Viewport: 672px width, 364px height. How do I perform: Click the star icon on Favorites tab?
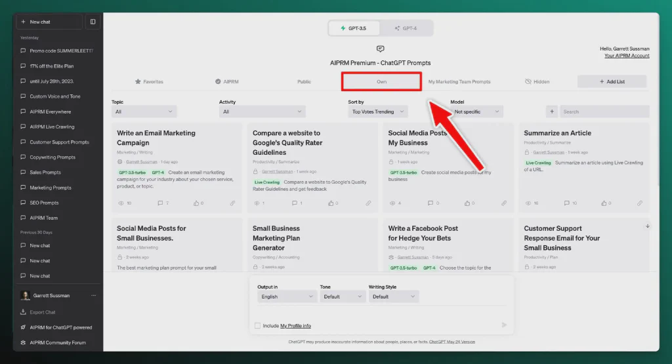pyautogui.click(x=138, y=81)
